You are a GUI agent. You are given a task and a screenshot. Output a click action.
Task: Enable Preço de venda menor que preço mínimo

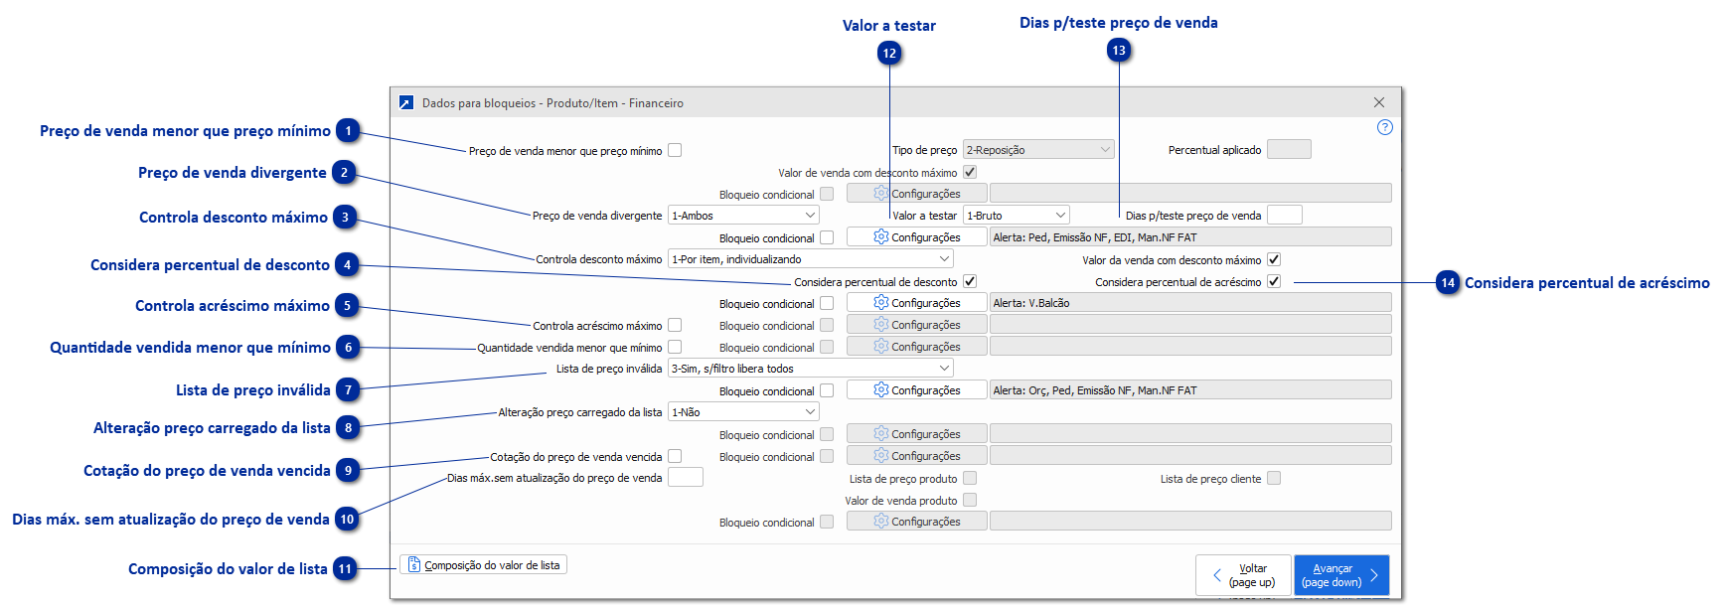675,151
